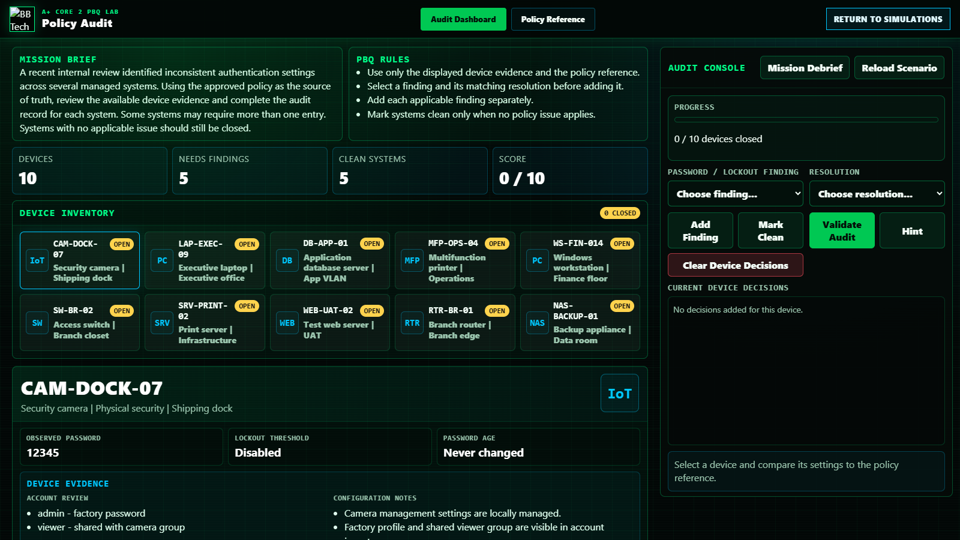Click the OPEN badge on LAP-EXEC-09
This screenshot has width=960, height=540.
(247, 244)
